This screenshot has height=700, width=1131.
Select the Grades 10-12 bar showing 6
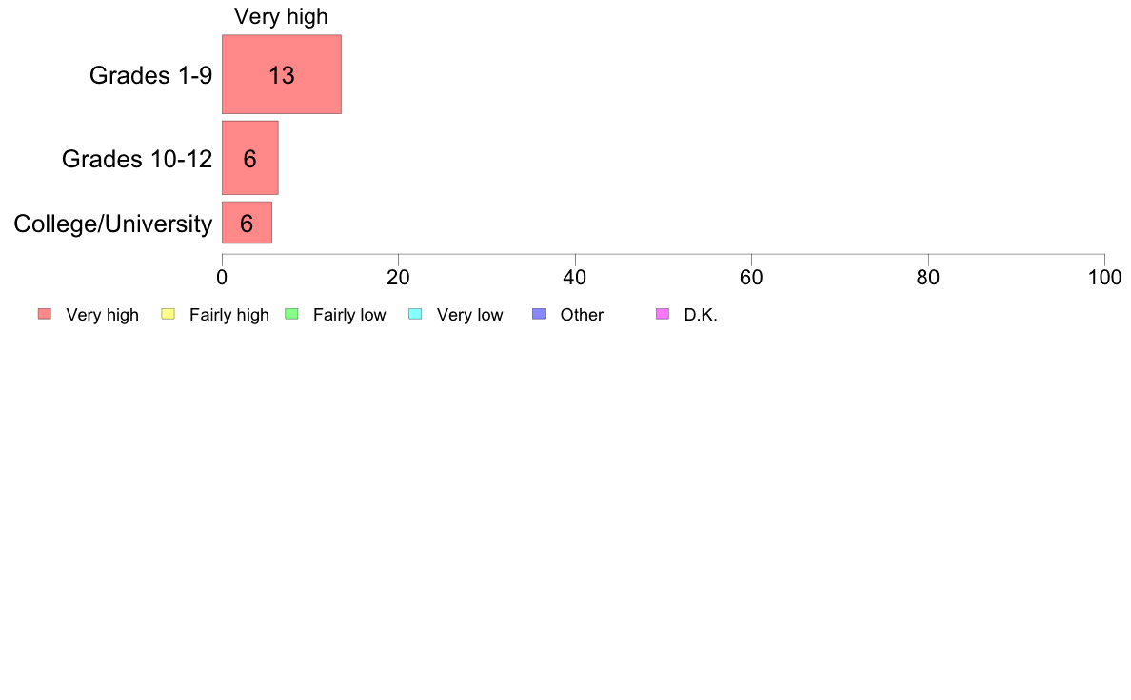249,158
